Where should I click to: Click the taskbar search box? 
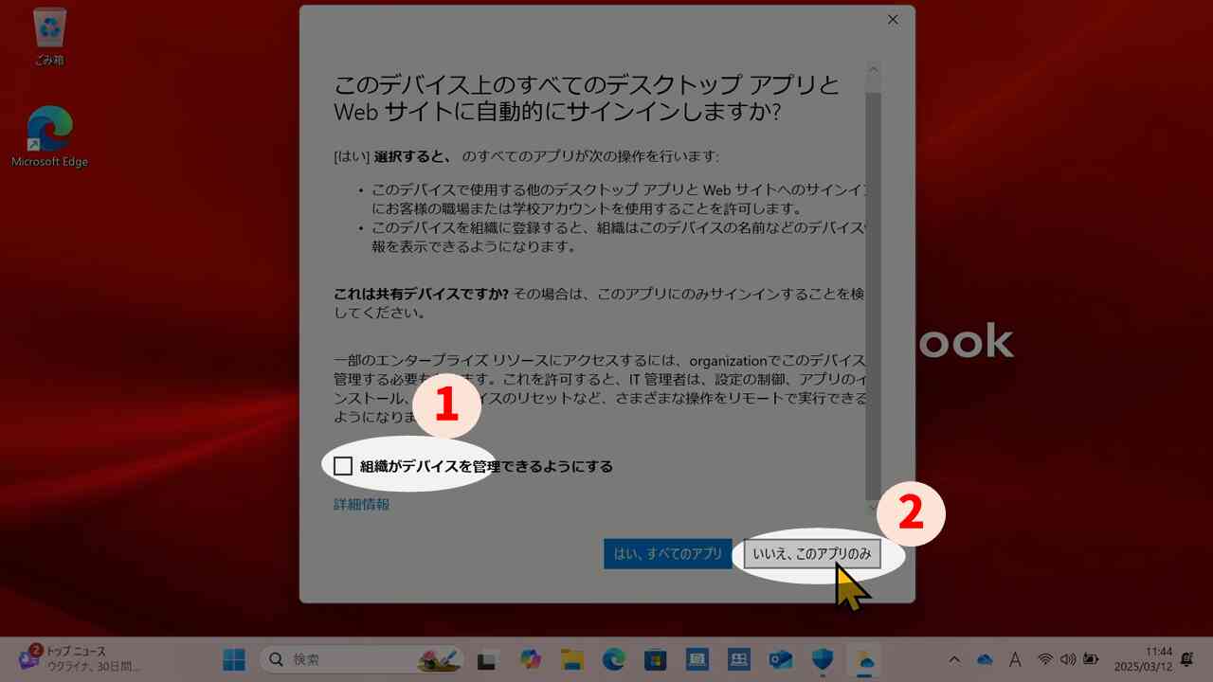[351, 658]
